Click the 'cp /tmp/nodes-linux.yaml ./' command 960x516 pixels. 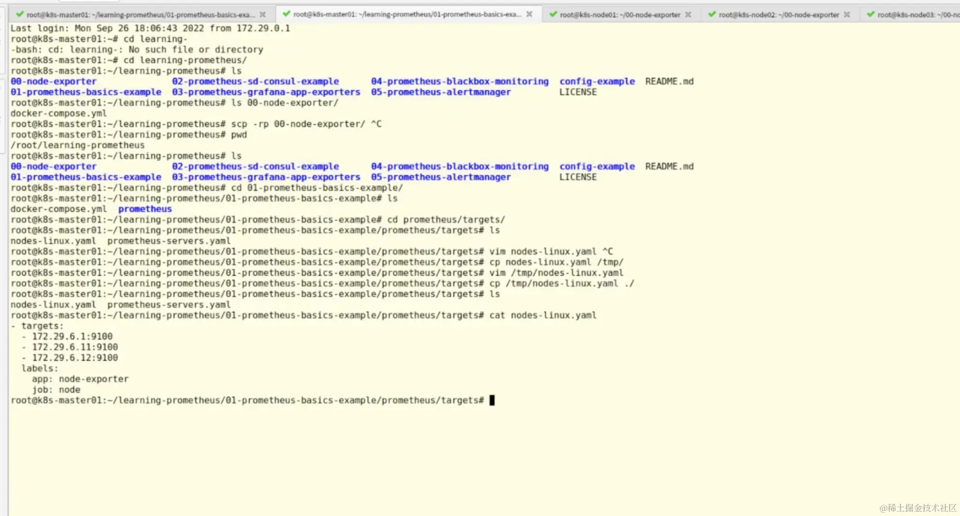(x=562, y=284)
